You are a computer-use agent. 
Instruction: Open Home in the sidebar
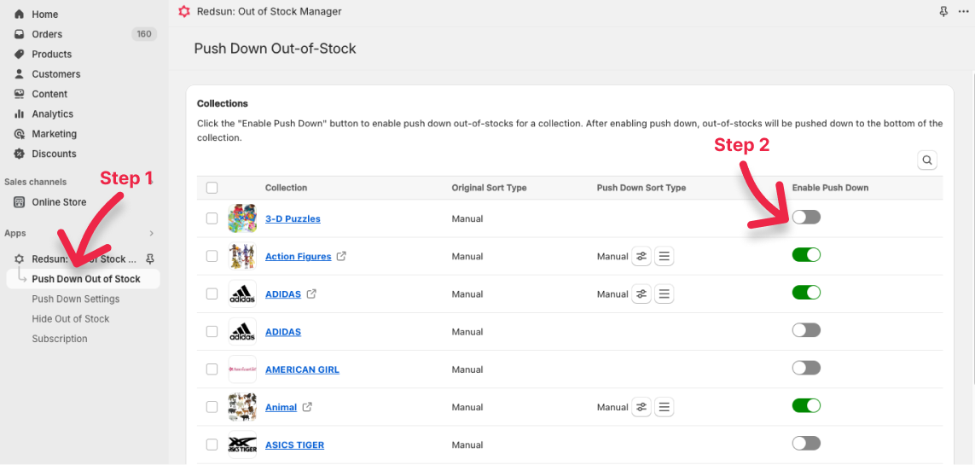[x=44, y=15]
